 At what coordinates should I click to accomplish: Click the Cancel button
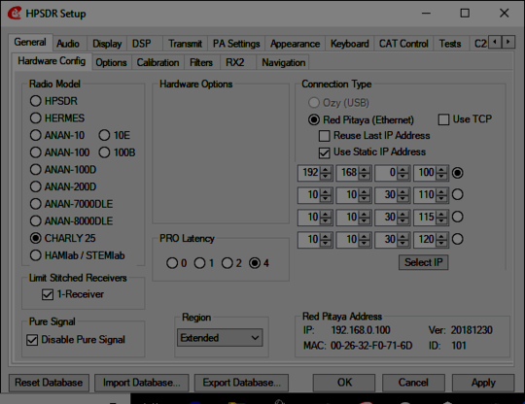(x=413, y=383)
